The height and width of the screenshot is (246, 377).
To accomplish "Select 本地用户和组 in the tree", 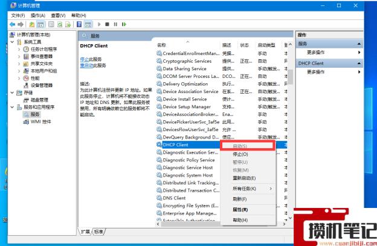I will pos(43,71).
